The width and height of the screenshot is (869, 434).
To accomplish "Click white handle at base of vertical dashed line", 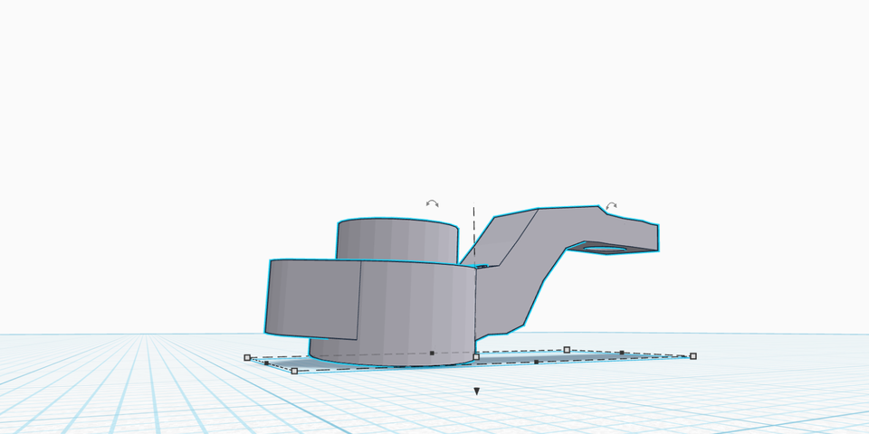I will tap(476, 357).
